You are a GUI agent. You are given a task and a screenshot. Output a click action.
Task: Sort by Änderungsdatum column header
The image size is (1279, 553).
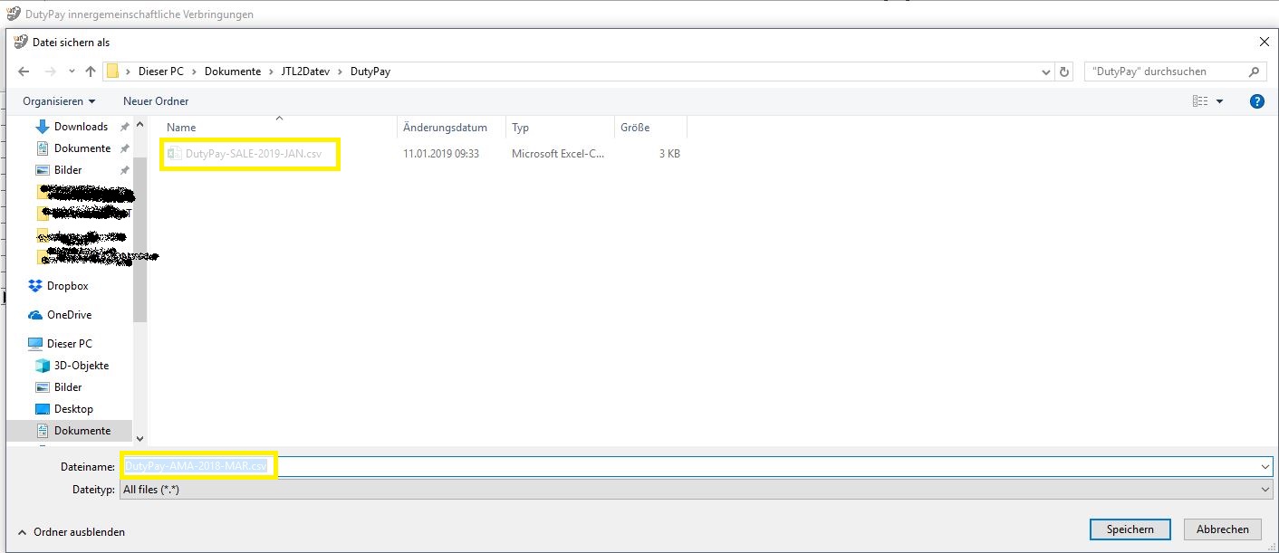[x=445, y=128]
